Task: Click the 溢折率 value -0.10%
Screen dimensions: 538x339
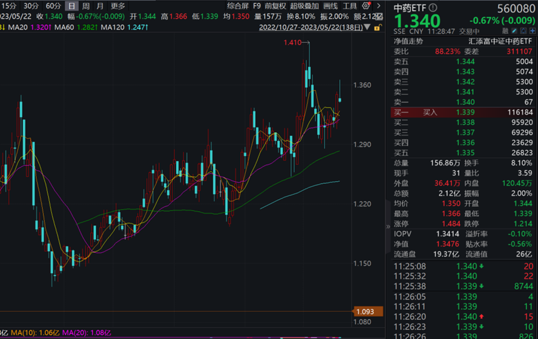Action: coord(520,234)
